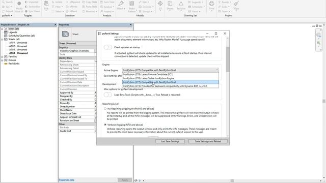The width and height of the screenshot is (326, 183).
Task: Expand the Groups tree node
Action: (x=2, y=60)
